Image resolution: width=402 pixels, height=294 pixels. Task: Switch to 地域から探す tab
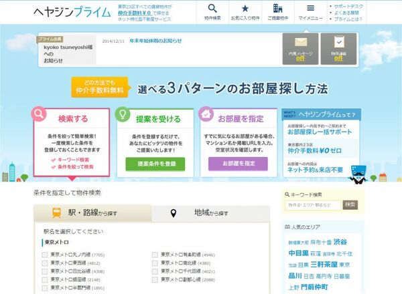tap(211, 212)
